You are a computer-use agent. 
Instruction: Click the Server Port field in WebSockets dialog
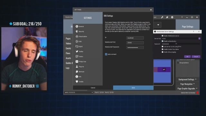click(180, 39)
